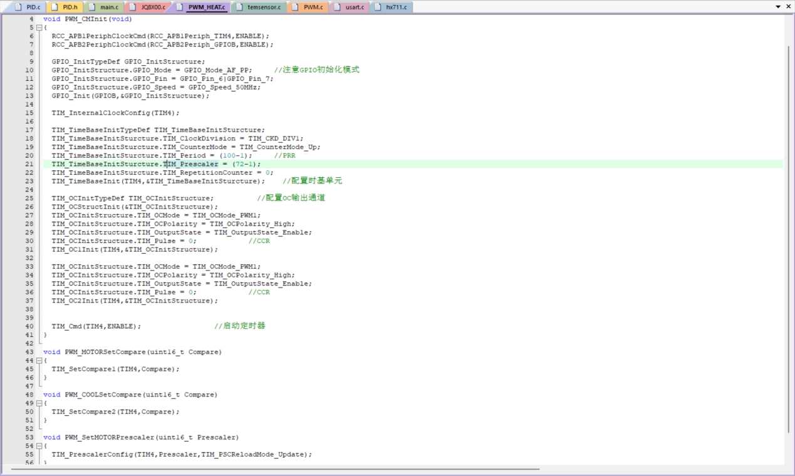Click PWM_SetMOTORPrescaler function name
Image resolution: width=795 pixels, height=476 pixels.
[x=109, y=438]
